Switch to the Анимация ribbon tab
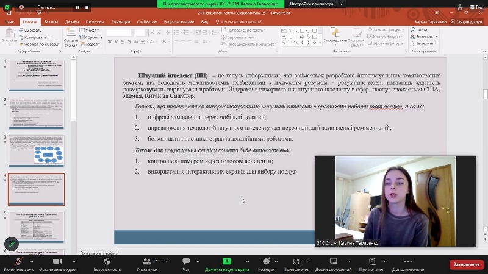The height and width of the screenshot is (274, 488). click(120, 22)
